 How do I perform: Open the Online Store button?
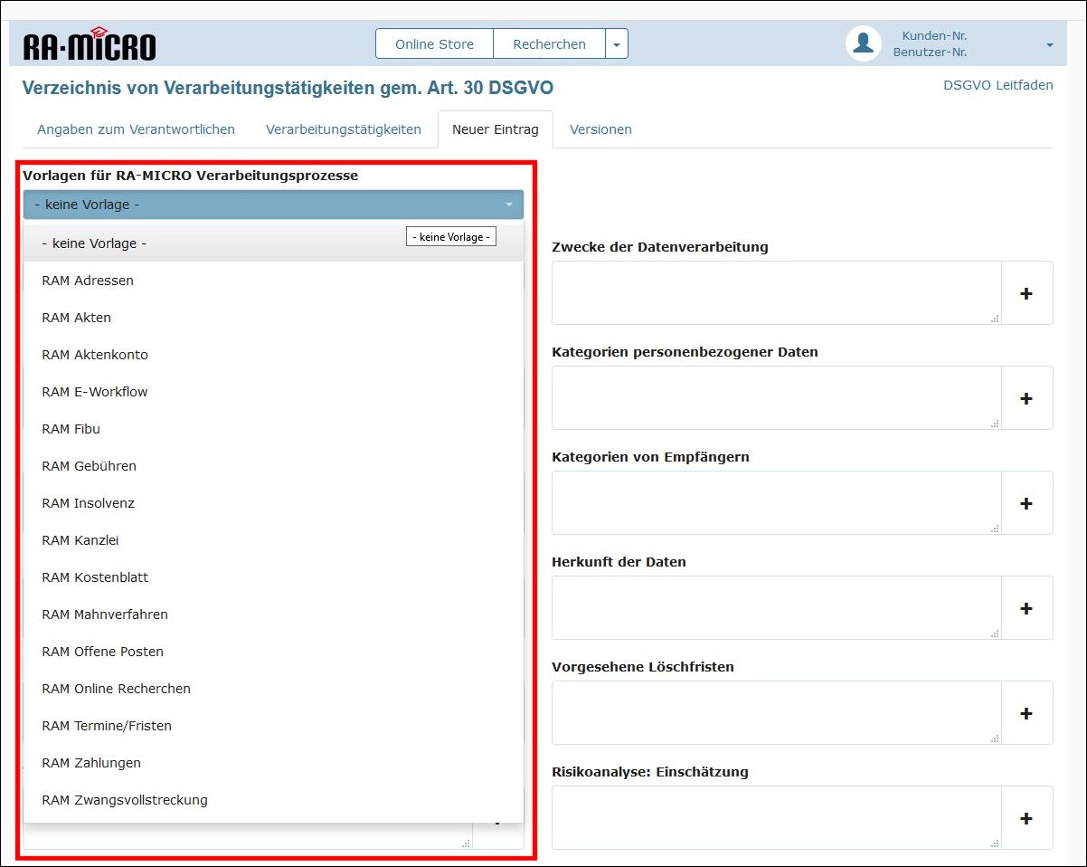pyautogui.click(x=434, y=44)
